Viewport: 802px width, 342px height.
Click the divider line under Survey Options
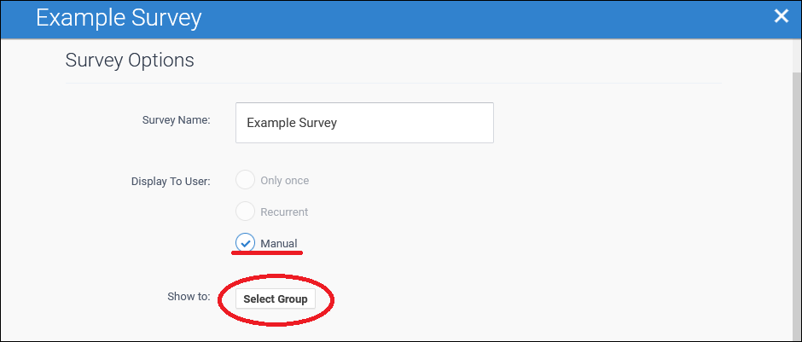coord(392,83)
